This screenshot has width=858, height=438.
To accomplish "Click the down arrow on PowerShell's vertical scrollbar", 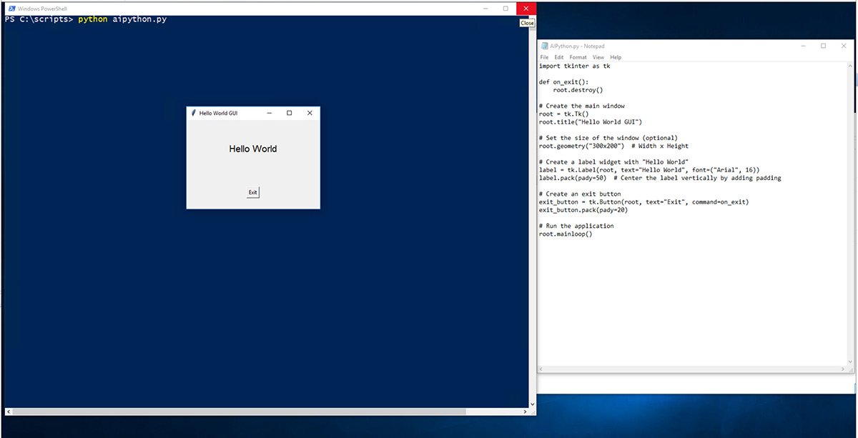I will [x=531, y=404].
